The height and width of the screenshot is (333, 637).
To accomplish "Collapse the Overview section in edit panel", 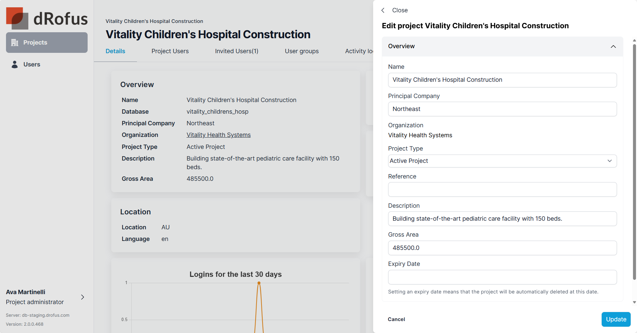I will click(613, 47).
